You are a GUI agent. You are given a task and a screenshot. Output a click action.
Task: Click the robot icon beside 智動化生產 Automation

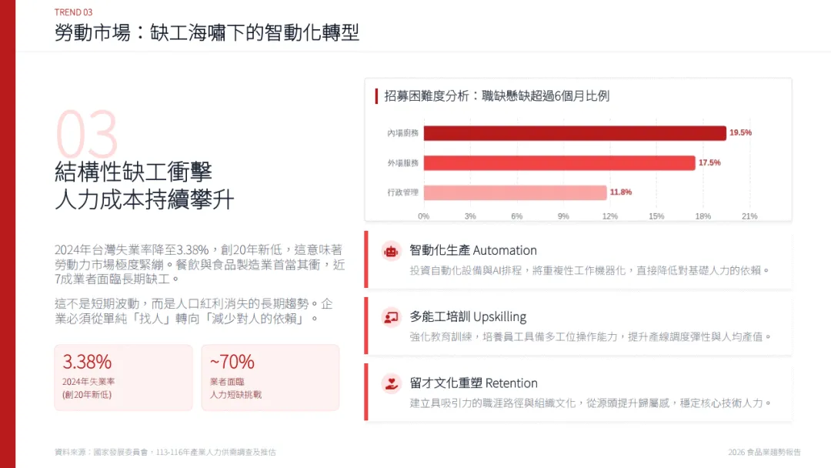click(x=391, y=250)
